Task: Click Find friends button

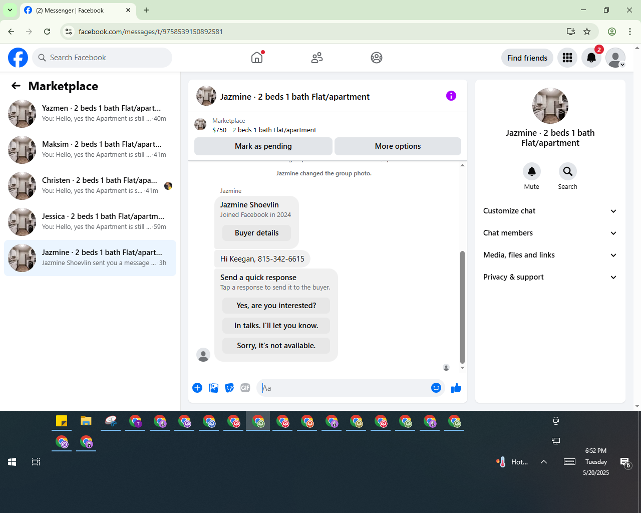Action: (x=527, y=58)
